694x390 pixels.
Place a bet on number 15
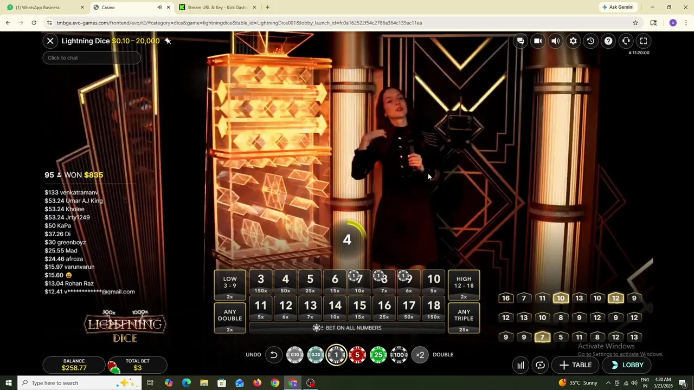point(359,309)
